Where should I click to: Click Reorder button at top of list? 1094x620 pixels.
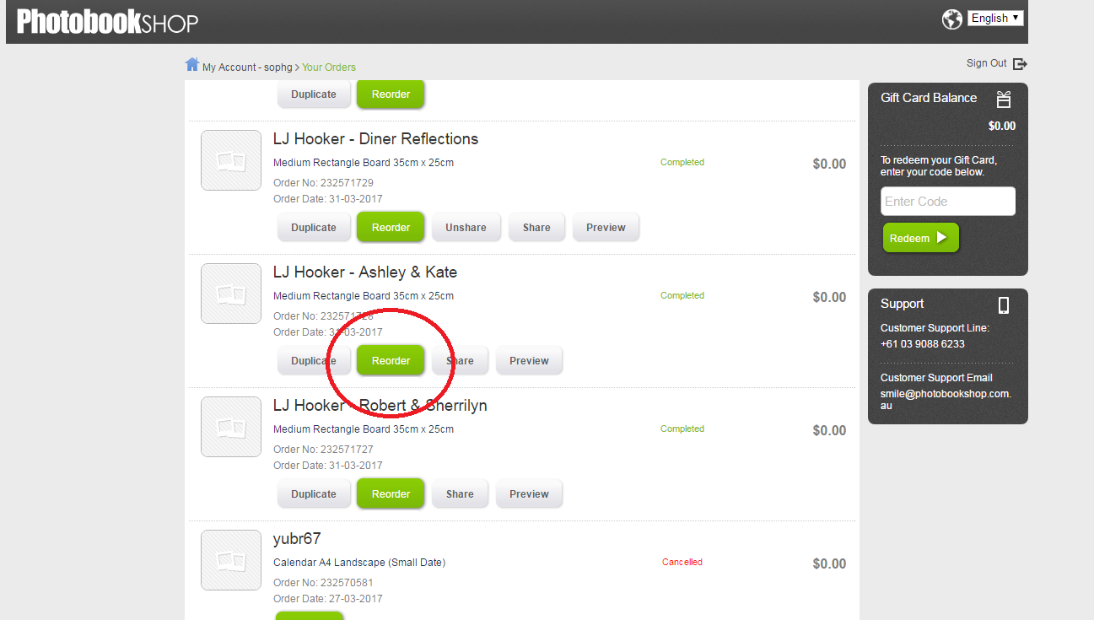click(x=391, y=94)
